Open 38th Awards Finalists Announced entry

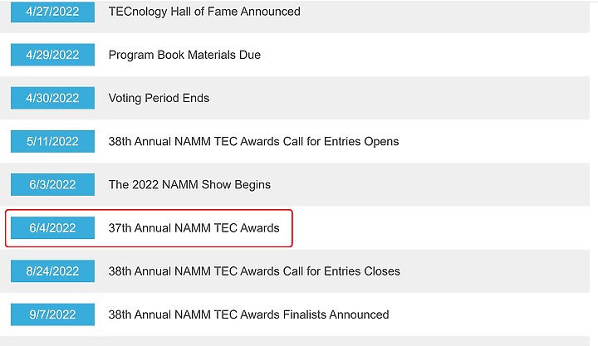248,314
